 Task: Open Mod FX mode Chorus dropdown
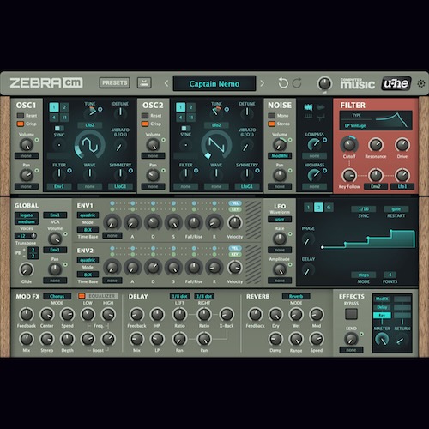tap(57, 296)
